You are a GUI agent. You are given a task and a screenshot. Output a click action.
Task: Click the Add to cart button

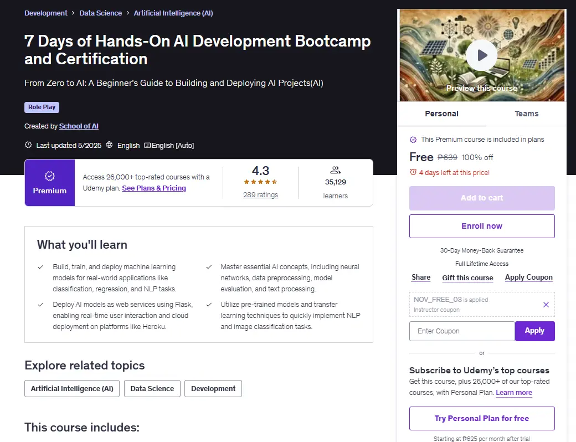(482, 198)
